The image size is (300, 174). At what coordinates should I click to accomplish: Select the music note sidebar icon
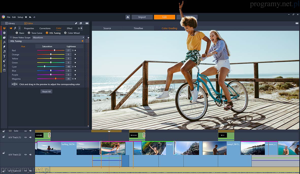4,52
